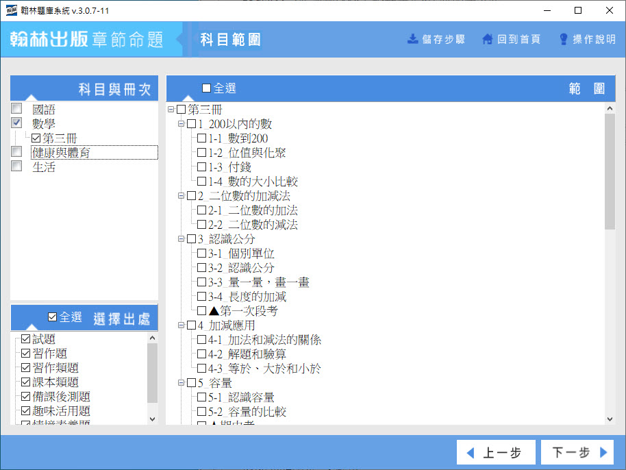The width and height of the screenshot is (626, 470).
Task: Click the 範圍 panel vertical scrollbar thumb
Action: [610, 171]
